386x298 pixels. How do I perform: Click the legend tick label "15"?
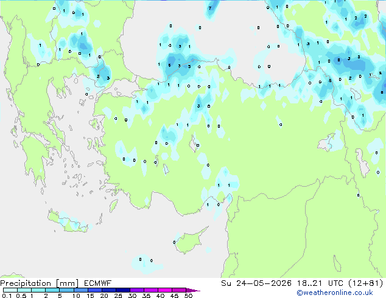[90, 296]
